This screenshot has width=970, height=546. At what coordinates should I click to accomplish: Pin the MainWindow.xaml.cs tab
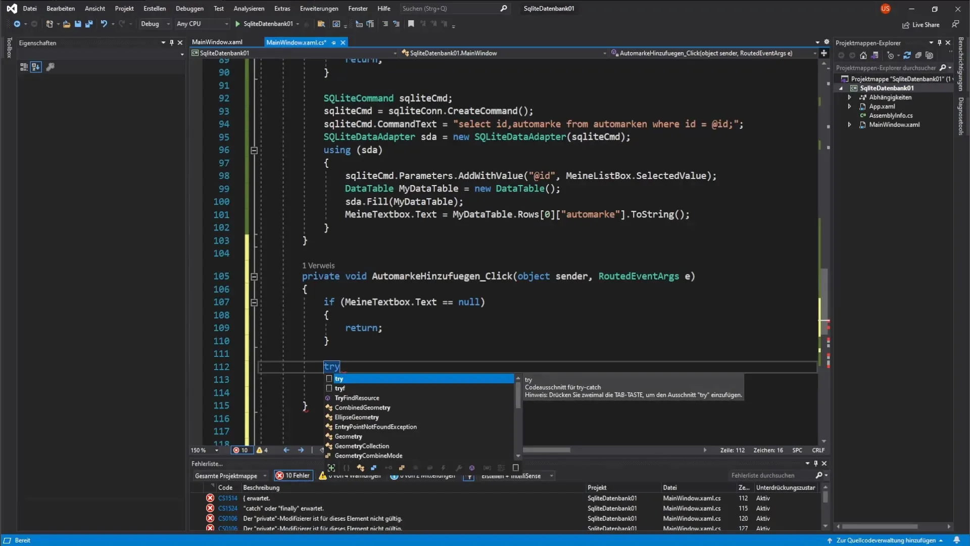coord(333,42)
